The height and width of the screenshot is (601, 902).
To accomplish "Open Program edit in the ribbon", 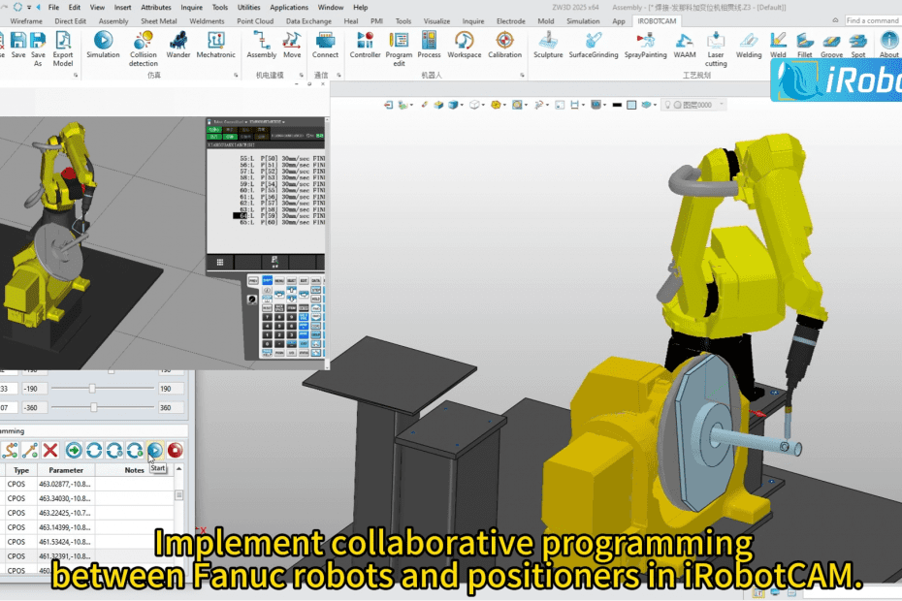I will 399,48.
